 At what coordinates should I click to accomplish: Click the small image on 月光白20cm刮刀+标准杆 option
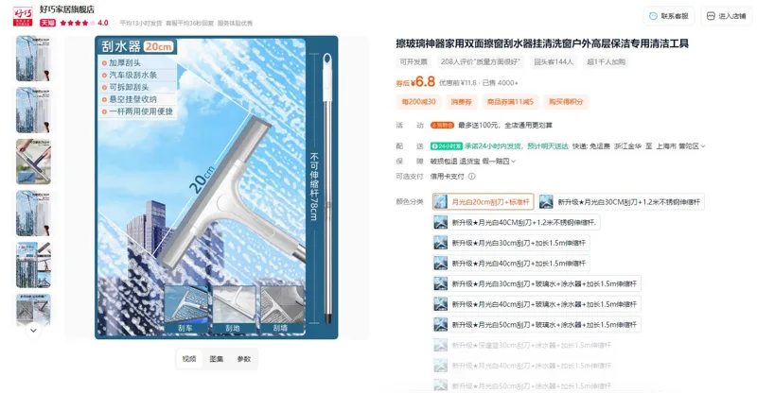click(440, 202)
